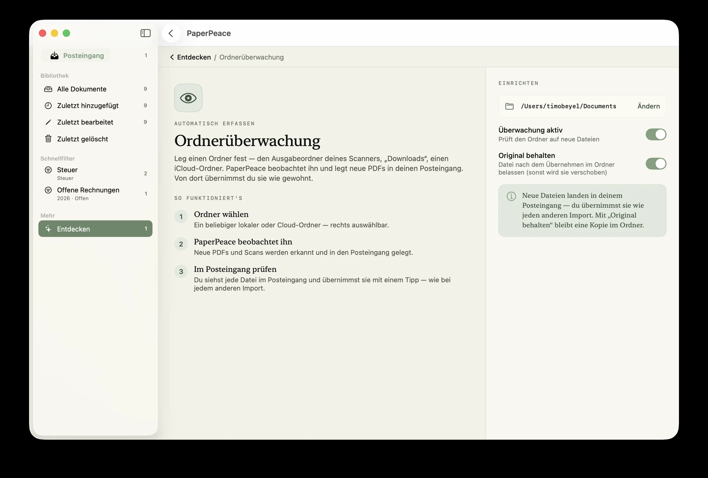Click the 2026 · Offen subtitle
Image resolution: width=708 pixels, height=478 pixels.
click(x=73, y=198)
